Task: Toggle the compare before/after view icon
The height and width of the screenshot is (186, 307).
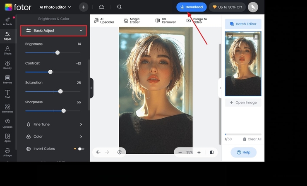Action: point(211,152)
